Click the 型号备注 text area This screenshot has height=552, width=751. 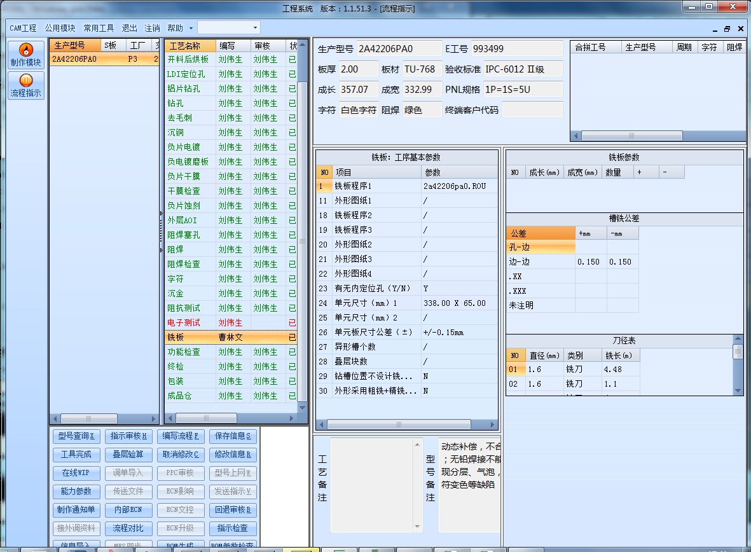click(x=469, y=485)
